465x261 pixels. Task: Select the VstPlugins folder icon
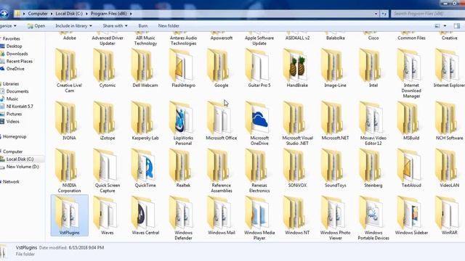(68, 213)
